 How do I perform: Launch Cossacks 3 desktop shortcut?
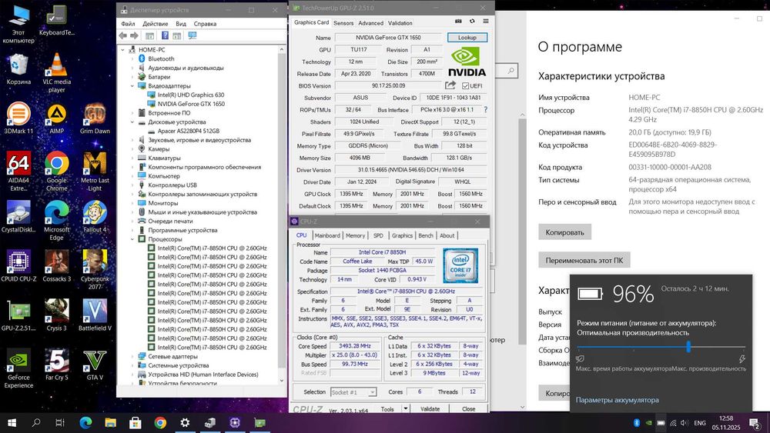click(x=56, y=266)
